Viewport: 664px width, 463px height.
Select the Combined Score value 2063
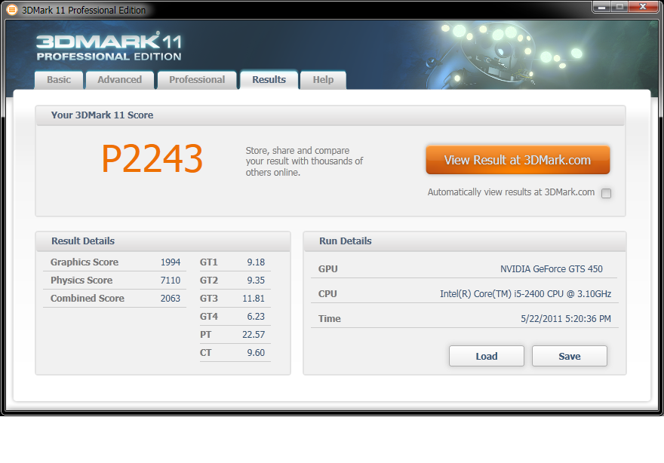(x=171, y=299)
